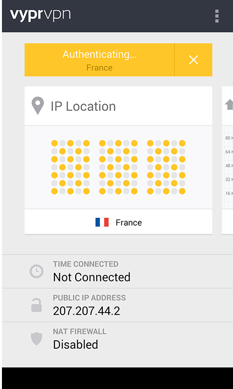Cancel the connection with the X button
This screenshot has width=233, height=389.
[193, 60]
